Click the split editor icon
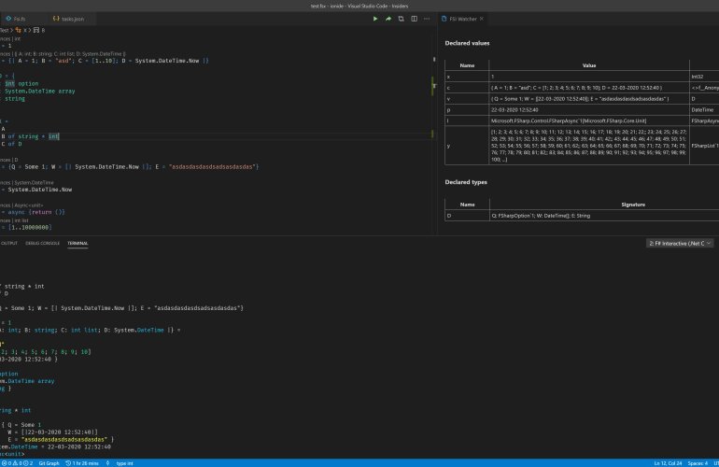The image size is (719, 467). click(x=413, y=19)
